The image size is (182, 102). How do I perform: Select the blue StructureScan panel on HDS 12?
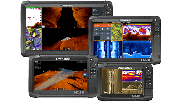pyautogui.click(x=108, y=49)
